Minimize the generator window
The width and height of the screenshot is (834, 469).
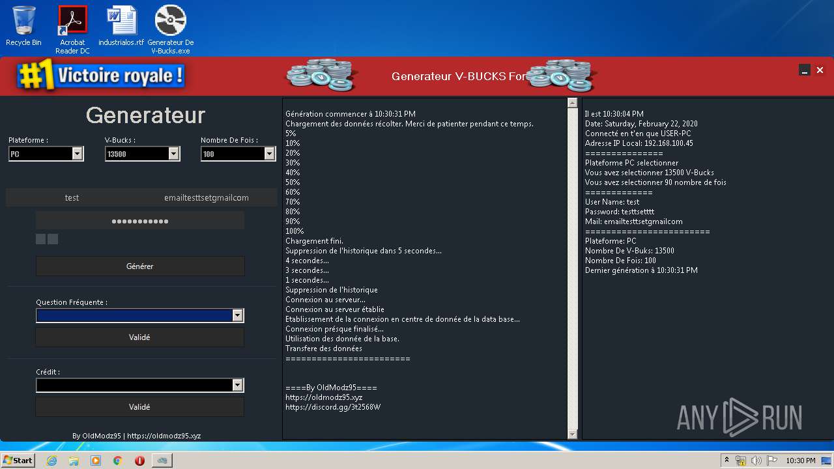(x=805, y=70)
